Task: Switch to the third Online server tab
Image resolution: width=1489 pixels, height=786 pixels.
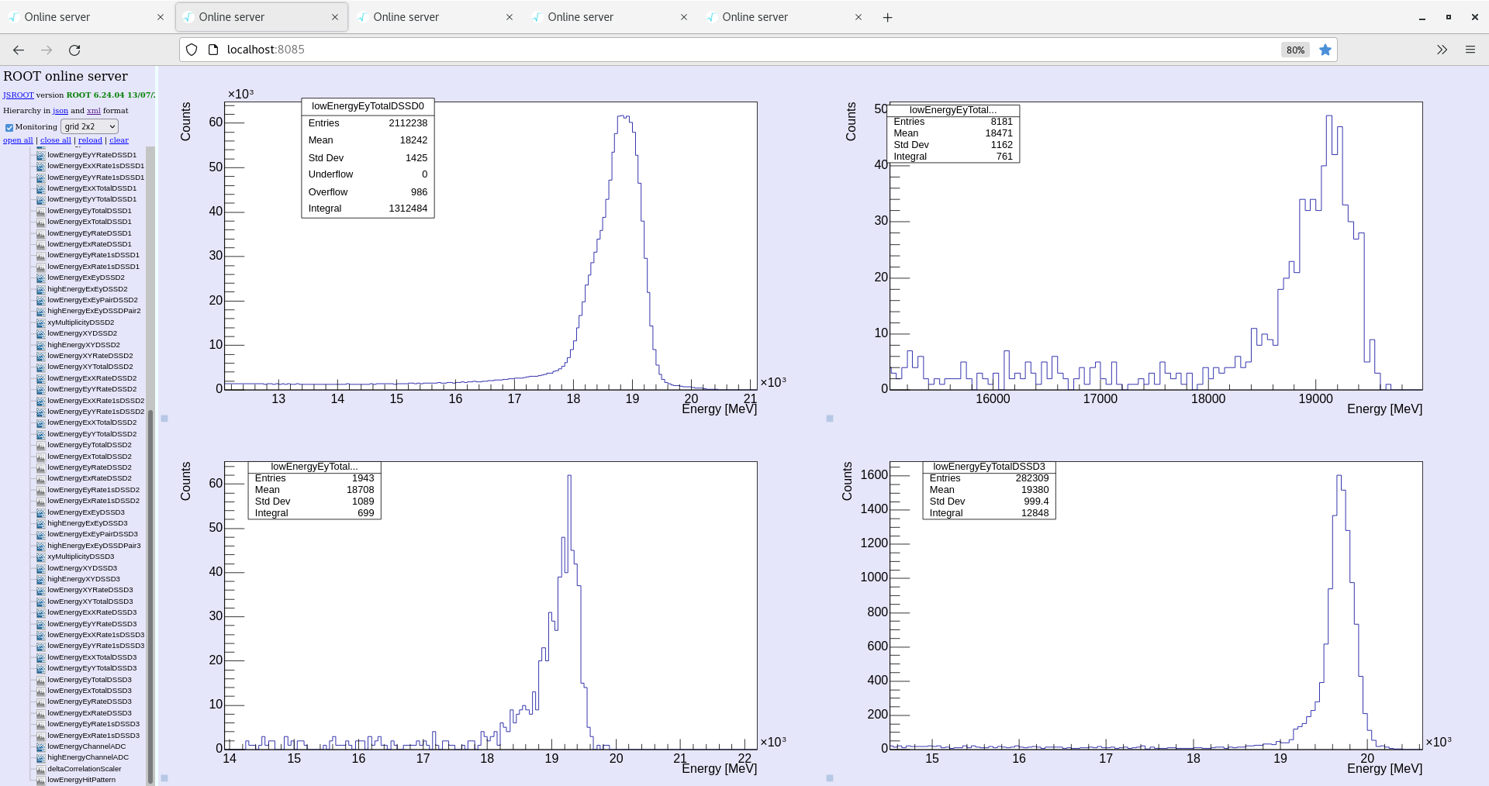Action: [x=406, y=17]
